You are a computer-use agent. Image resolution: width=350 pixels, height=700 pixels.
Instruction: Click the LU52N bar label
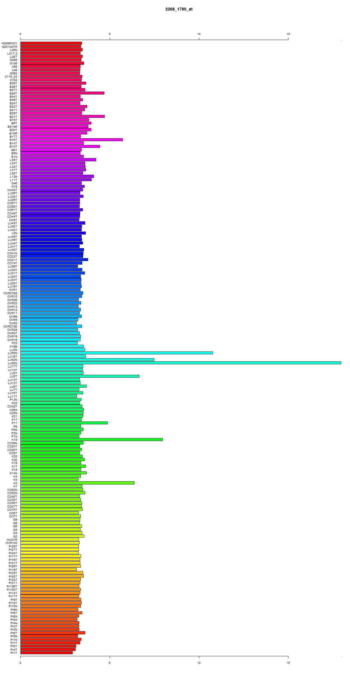pos(13,360)
